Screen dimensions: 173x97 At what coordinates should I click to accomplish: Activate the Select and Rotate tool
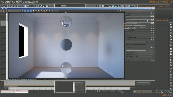41,6
